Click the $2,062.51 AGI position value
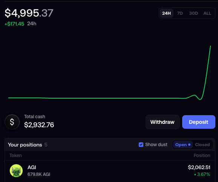 199,167
